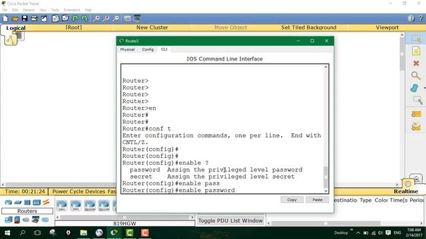This screenshot has height=239, width=426.
Task: Select the Add Simple PDU envelope tool
Action: point(416,114)
